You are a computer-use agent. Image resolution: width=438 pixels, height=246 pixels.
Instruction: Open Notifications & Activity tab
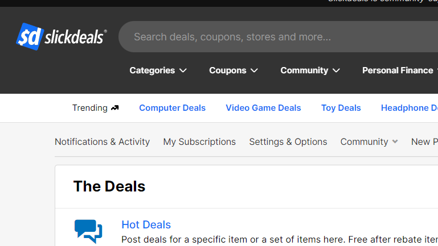102,141
